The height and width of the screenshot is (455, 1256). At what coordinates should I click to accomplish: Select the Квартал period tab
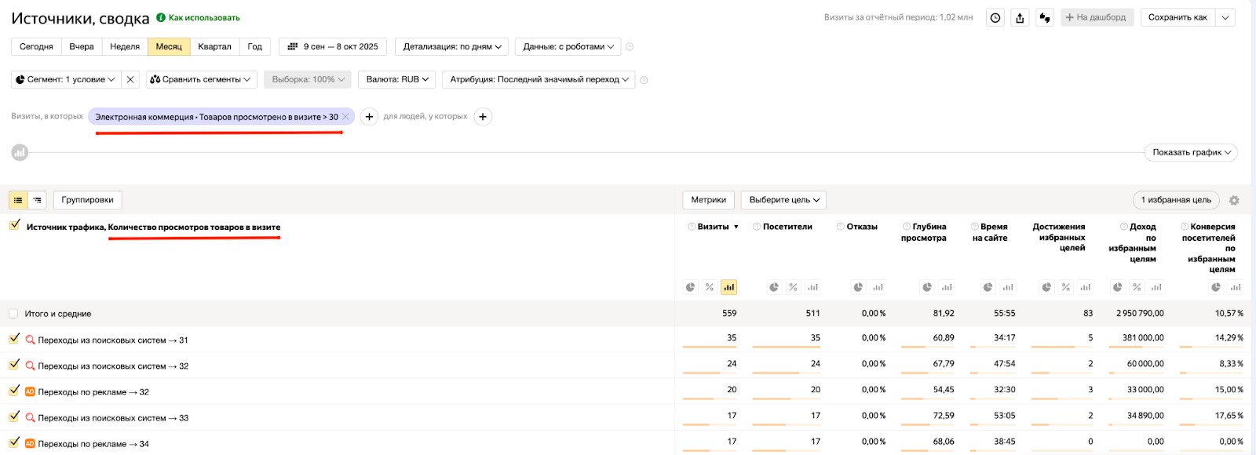coord(214,46)
